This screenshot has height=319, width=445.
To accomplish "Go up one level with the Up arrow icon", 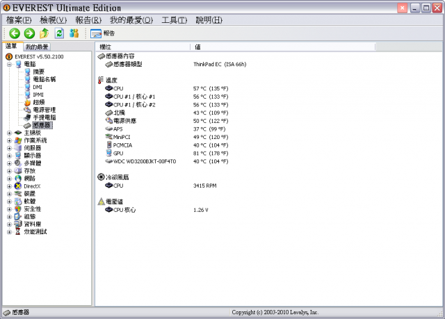I will tap(44, 33).
